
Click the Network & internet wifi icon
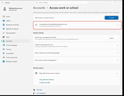4,29
